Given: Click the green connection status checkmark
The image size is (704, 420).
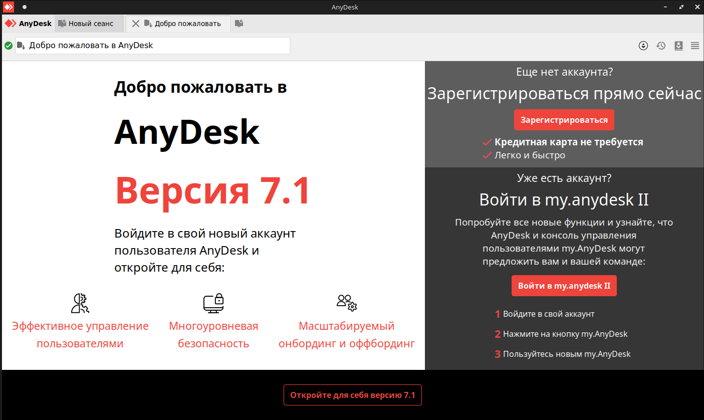Looking at the screenshot, I should pos(9,46).
